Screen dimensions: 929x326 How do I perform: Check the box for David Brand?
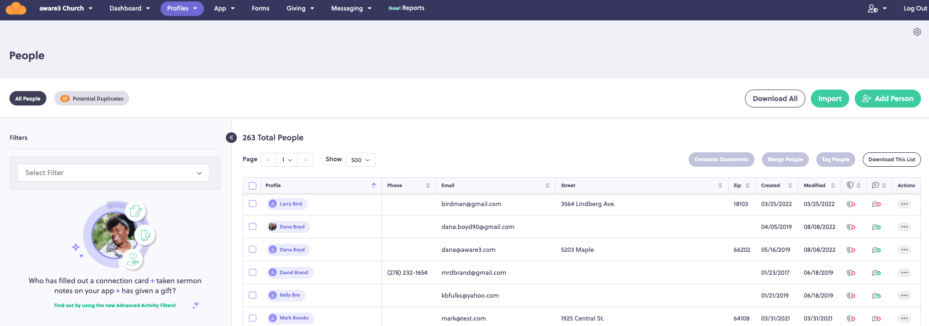coord(253,272)
